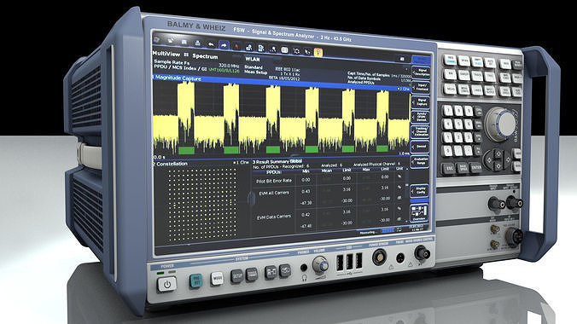
Task: Click keypad digit 9
Action: click(x=469, y=111)
